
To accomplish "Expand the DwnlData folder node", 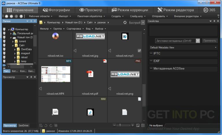I will coord(15,50).
